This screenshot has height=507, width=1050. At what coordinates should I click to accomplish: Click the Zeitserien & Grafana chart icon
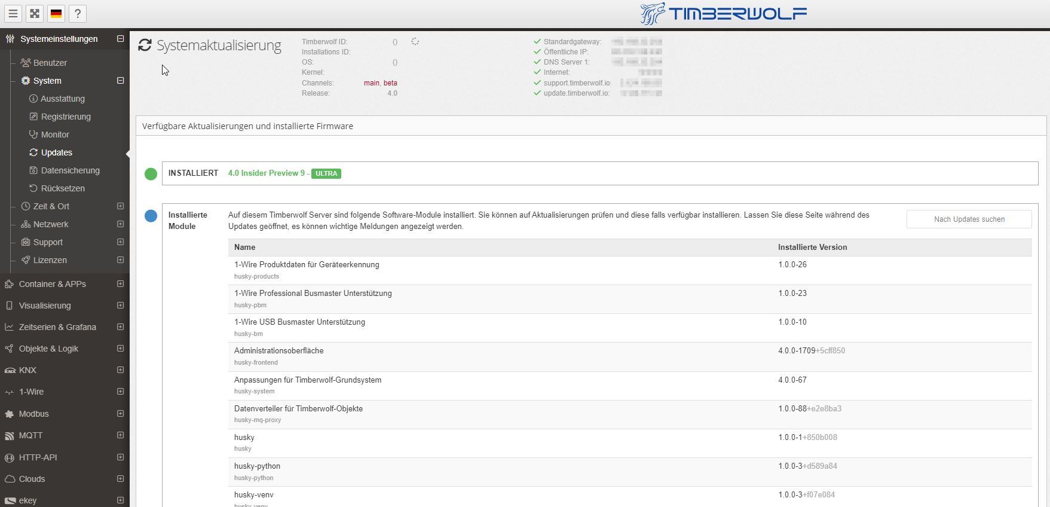point(9,327)
